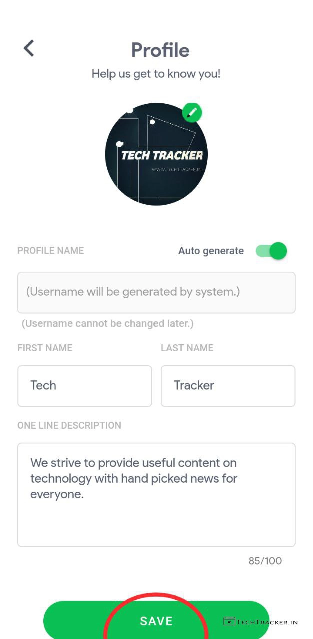This screenshot has height=639, width=313.
Task: Tap the "Help us get to know you!" subtitle
Action: [156, 74]
